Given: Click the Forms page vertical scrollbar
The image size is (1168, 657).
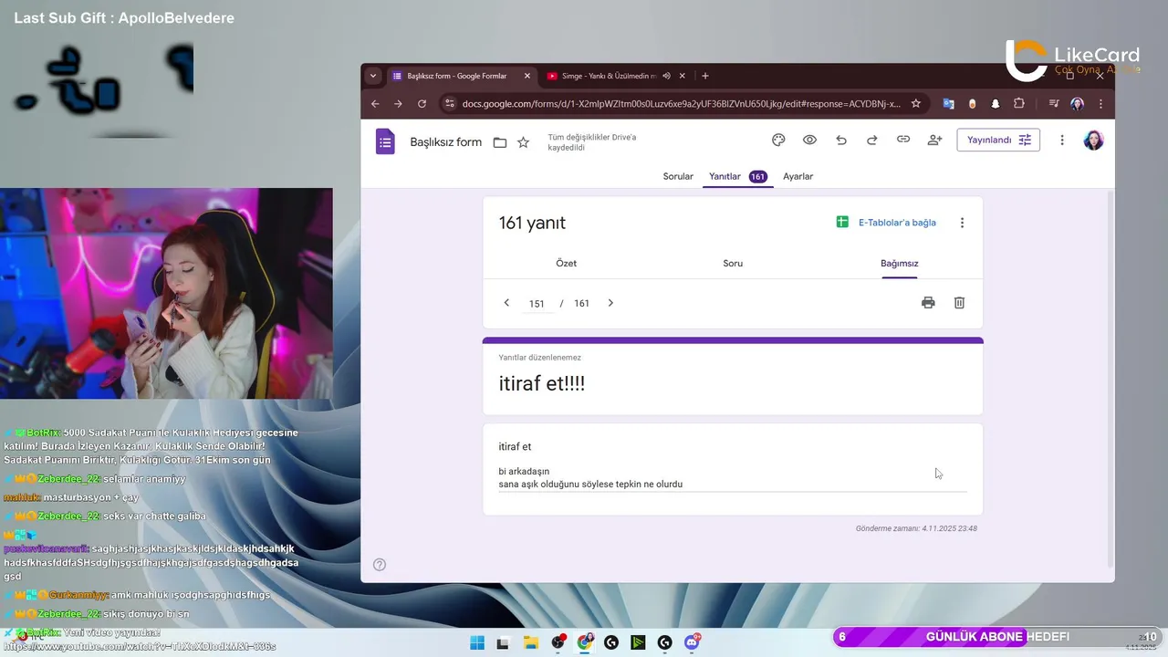Looking at the screenshot, I should point(1110,379).
